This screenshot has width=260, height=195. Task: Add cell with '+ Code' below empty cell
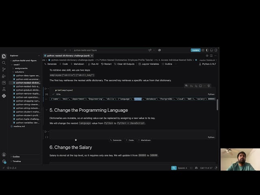point(130,140)
